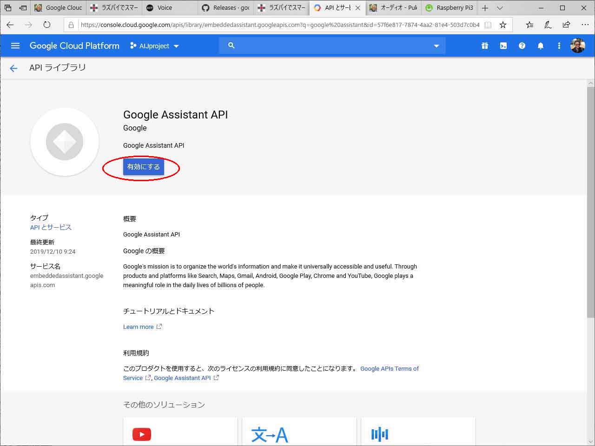
Task: Open Google APIs Terms of Service link
Action: pyautogui.click(x=390, y=368)
